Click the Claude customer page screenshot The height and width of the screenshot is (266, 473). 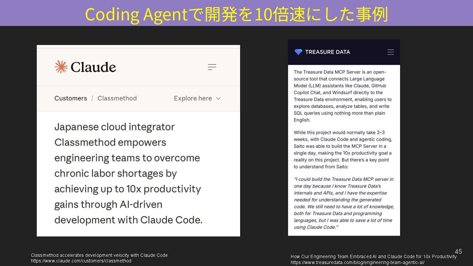138,141
